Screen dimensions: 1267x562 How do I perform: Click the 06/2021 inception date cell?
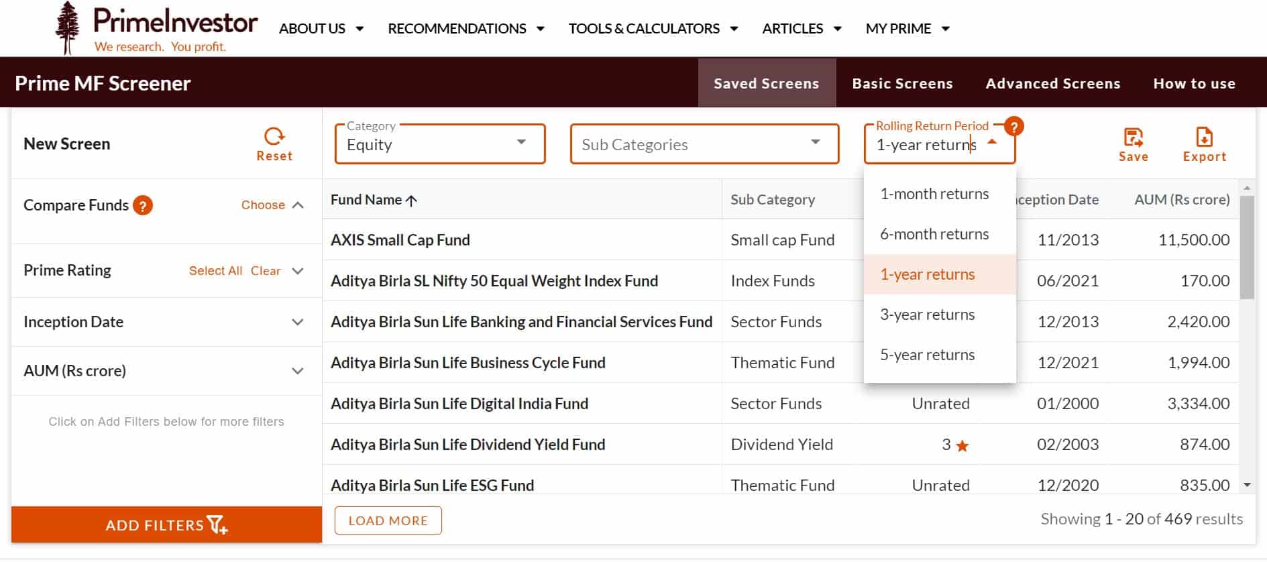tap(1068, 281)
